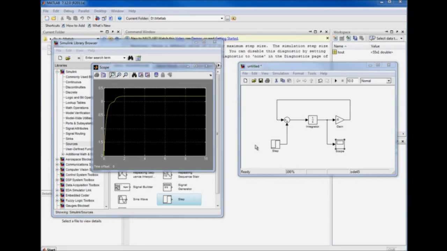Print the Scope window plot
The image size is (447, 251).
click(97, 75)
